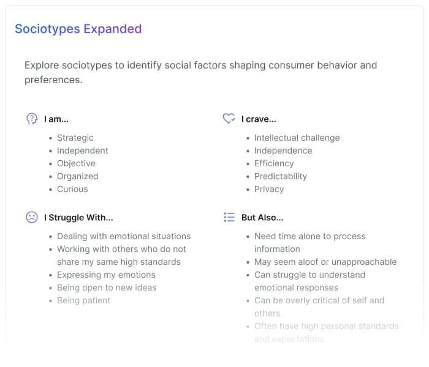429x367 pixels.
Task: Click the heart icon beside "I crave..."
Action: pyautogui.click(x=229, y=119)
